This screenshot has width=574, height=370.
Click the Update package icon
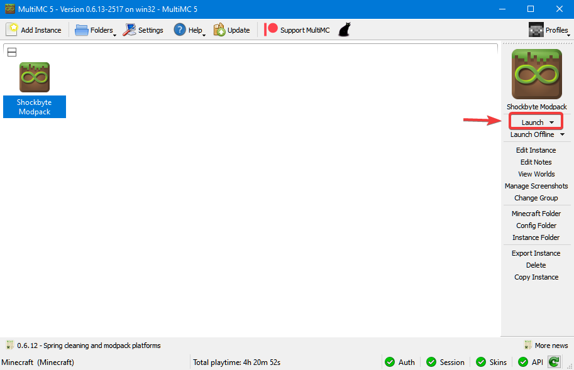(219, 30)
